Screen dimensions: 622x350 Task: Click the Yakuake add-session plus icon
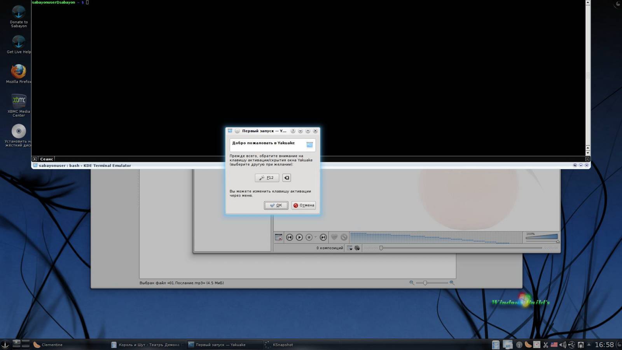coord(35,159)
